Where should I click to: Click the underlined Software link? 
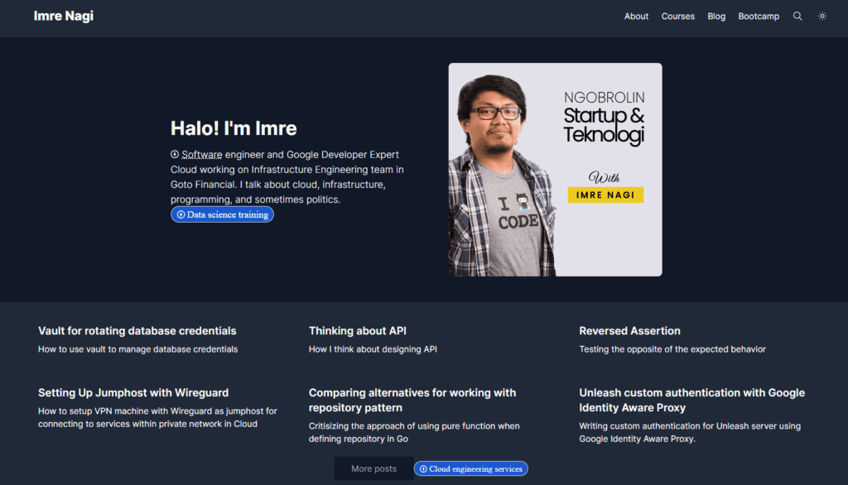[x=202, y=155]
